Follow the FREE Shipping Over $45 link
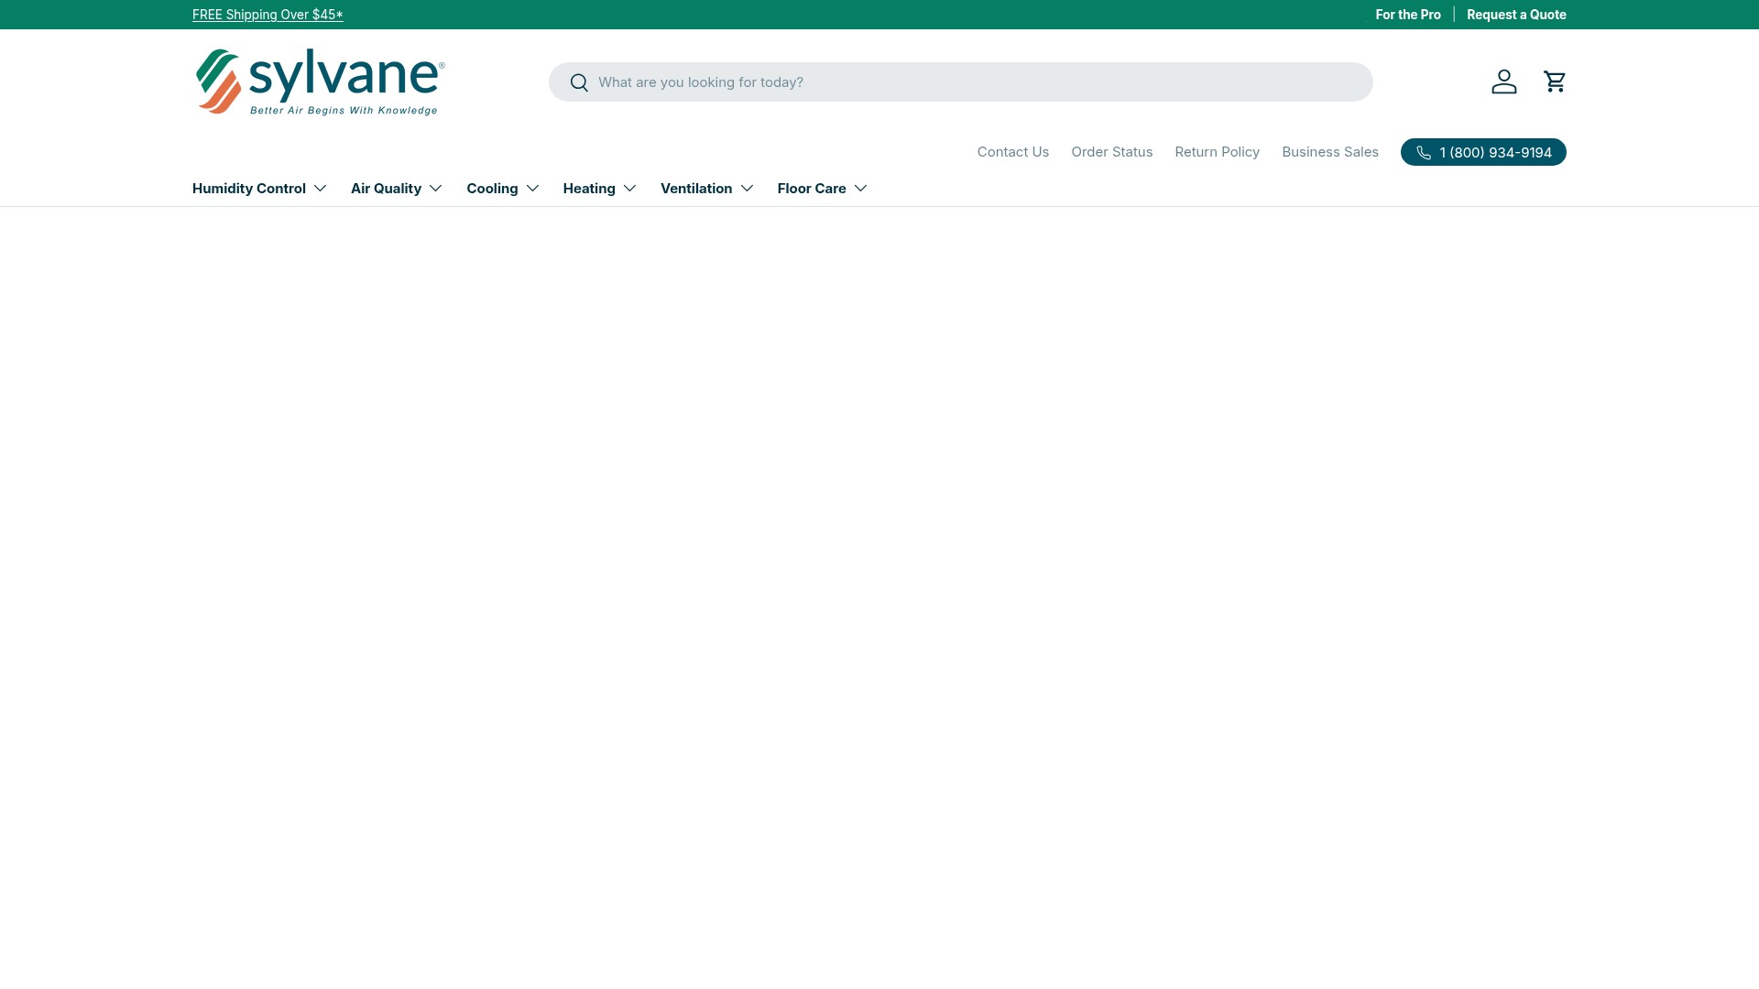This screenshot has height=989, width=1759. point(268,15)
